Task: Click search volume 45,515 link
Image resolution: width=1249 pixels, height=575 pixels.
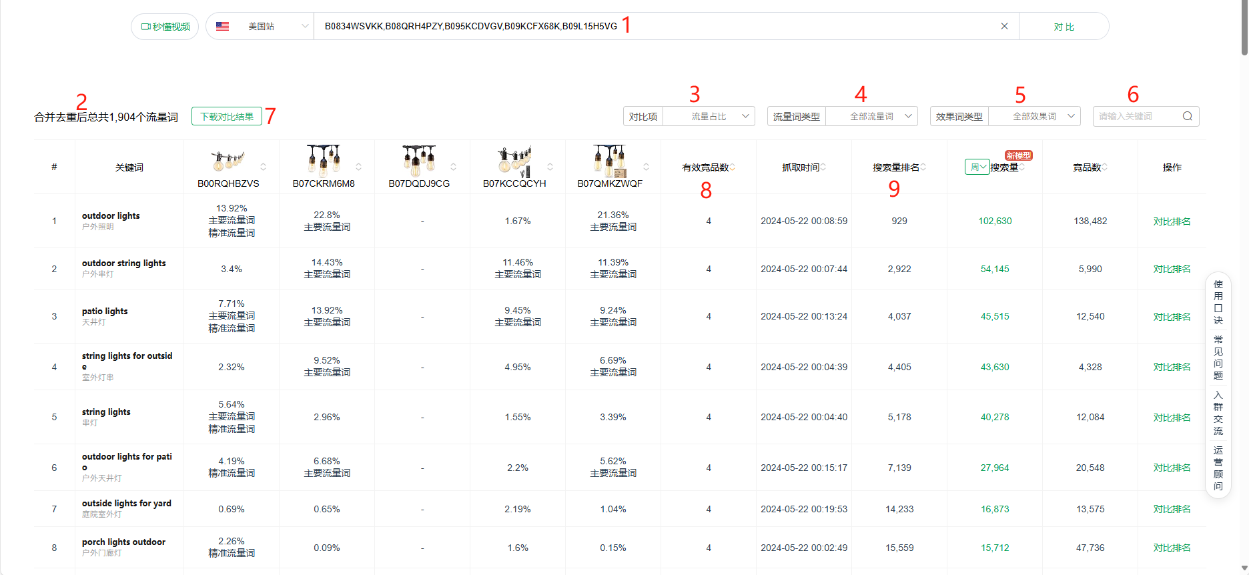Action: click(x=995, y=316)
